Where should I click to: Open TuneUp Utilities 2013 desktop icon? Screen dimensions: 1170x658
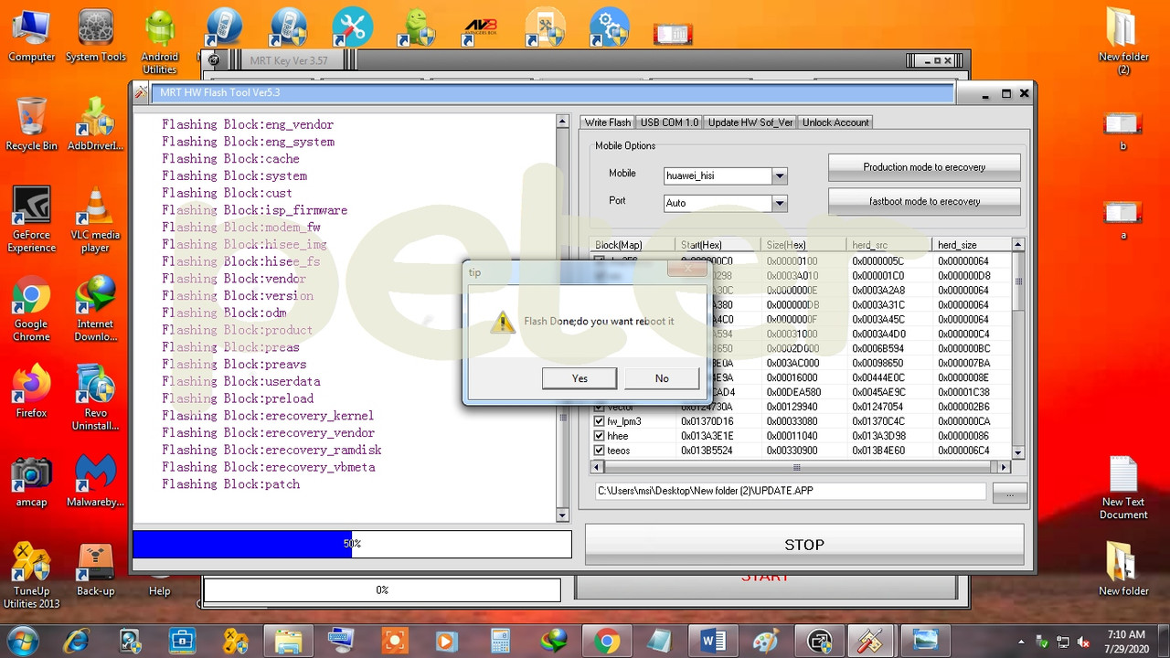31,576
